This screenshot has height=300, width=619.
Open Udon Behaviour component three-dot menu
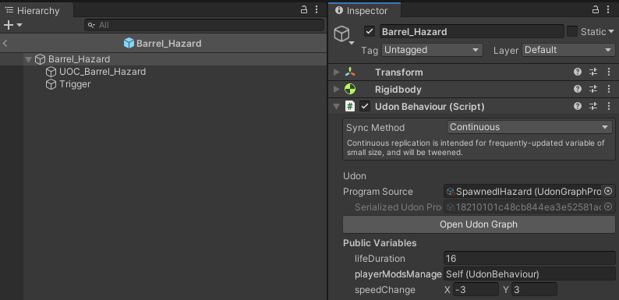tap(608, 106)
